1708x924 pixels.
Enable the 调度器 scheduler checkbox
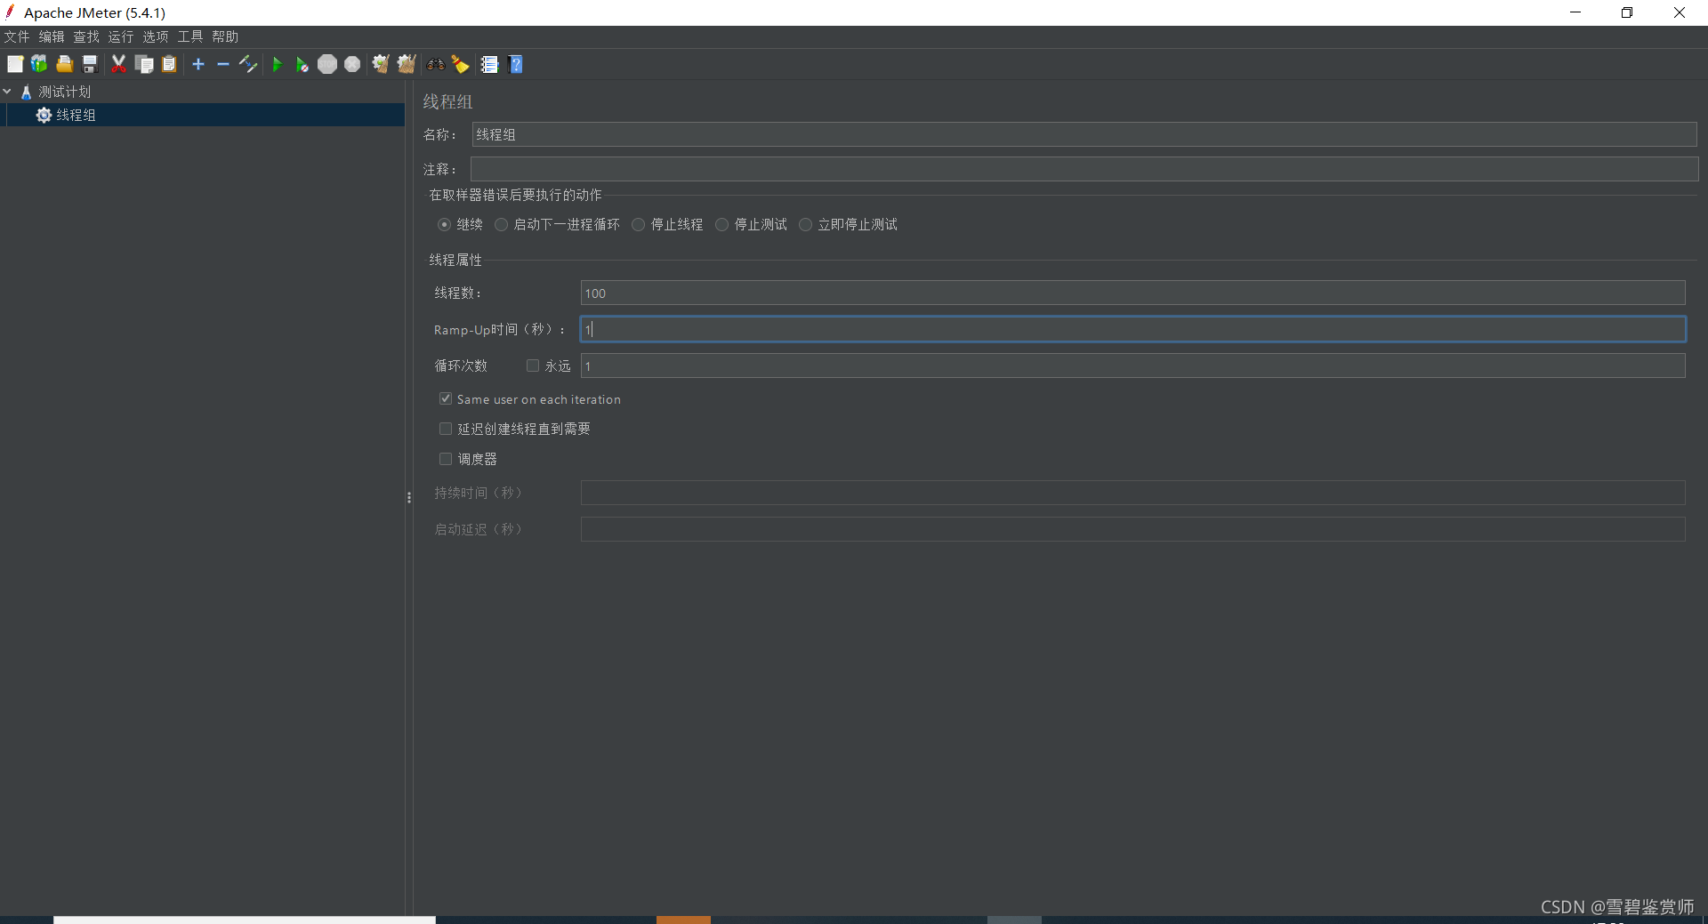coord(446,459)
